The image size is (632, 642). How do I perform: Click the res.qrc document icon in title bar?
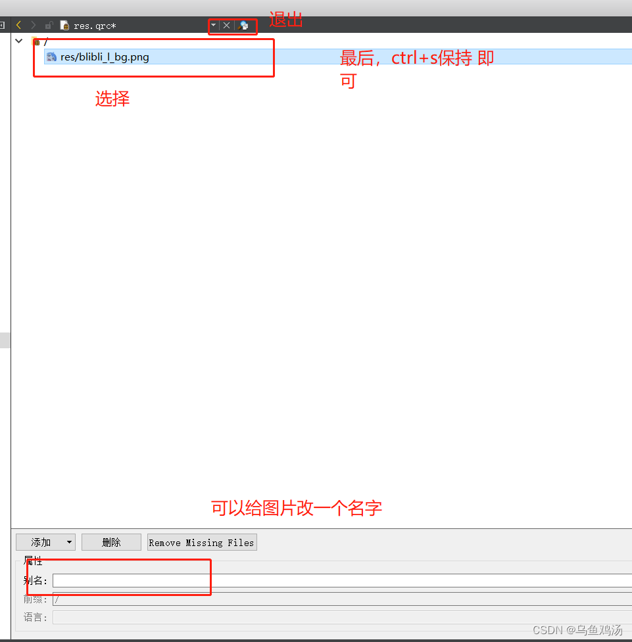pos(64,25)
